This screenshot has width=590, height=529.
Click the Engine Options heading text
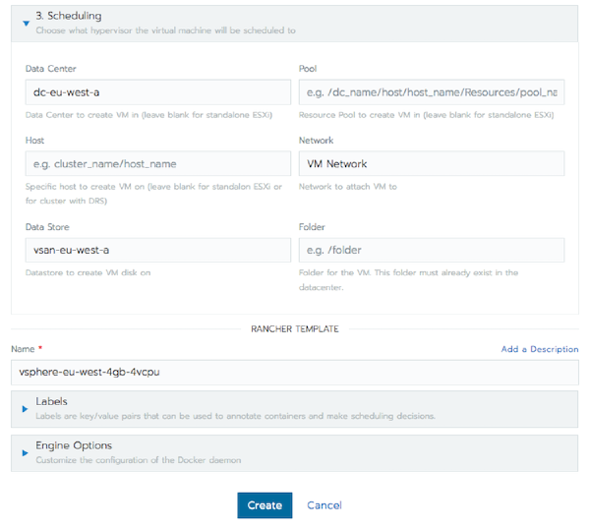point(74,445)
